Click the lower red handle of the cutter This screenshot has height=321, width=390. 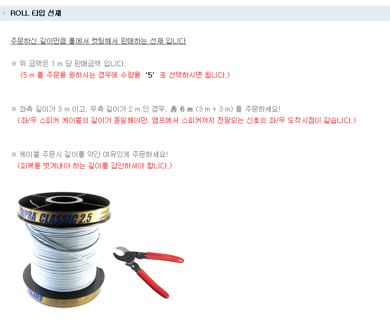point(153,283)
